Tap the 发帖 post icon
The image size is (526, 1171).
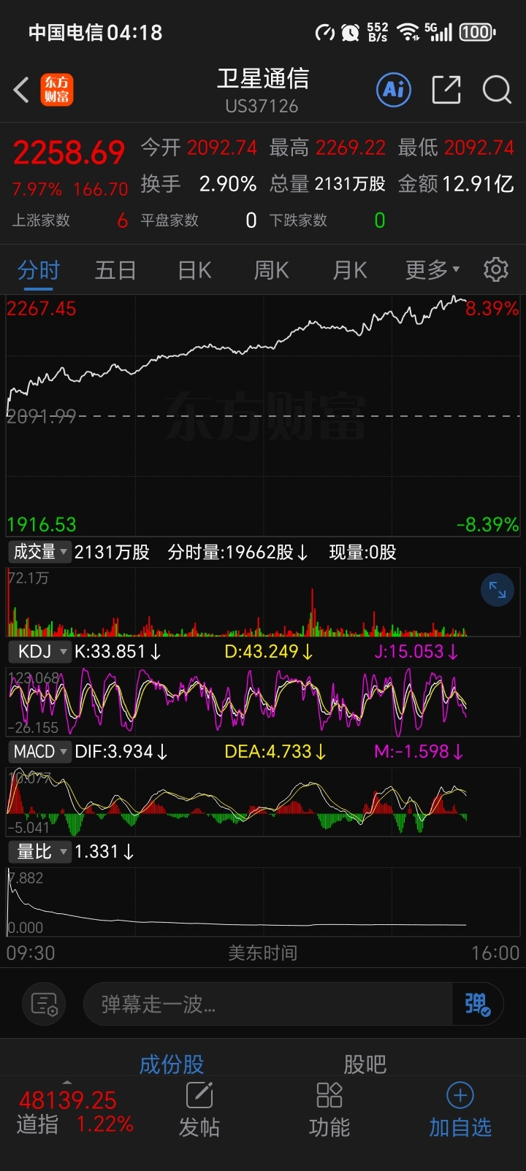pos(199,1110)
